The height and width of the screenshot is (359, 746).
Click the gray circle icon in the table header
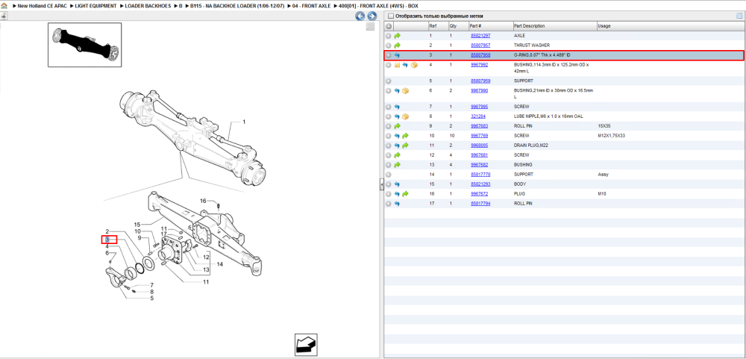pyautogui.click(x=389, y=26)
